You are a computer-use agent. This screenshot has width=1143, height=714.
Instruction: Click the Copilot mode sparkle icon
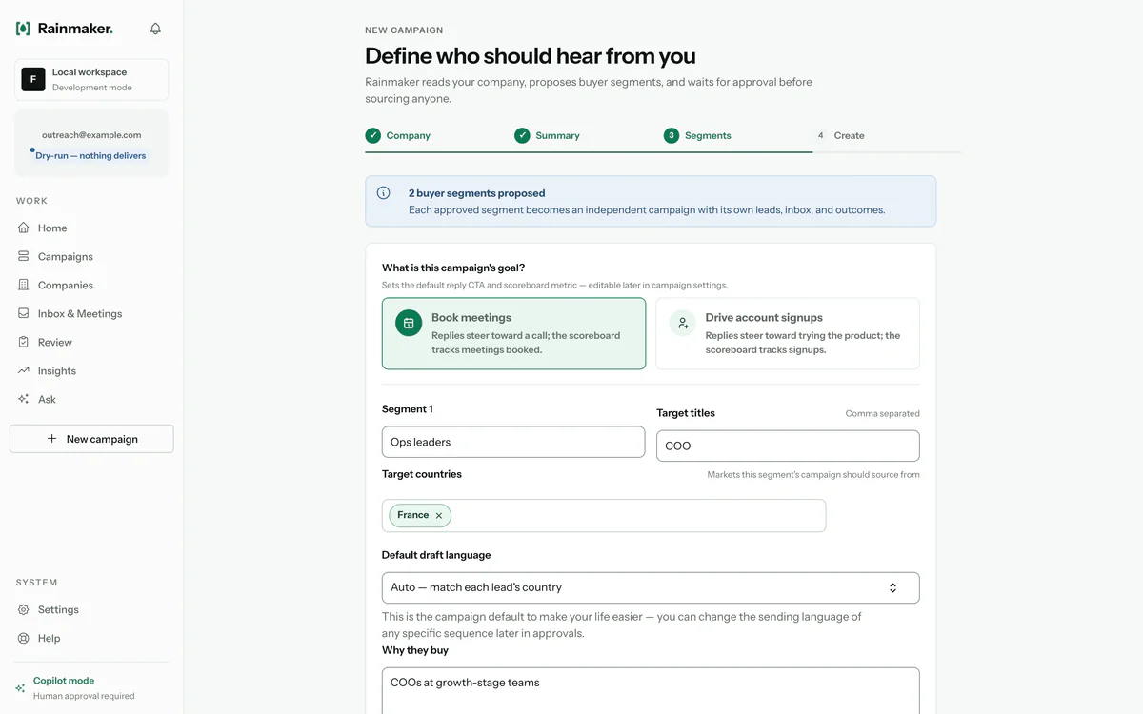click(21, 687)
